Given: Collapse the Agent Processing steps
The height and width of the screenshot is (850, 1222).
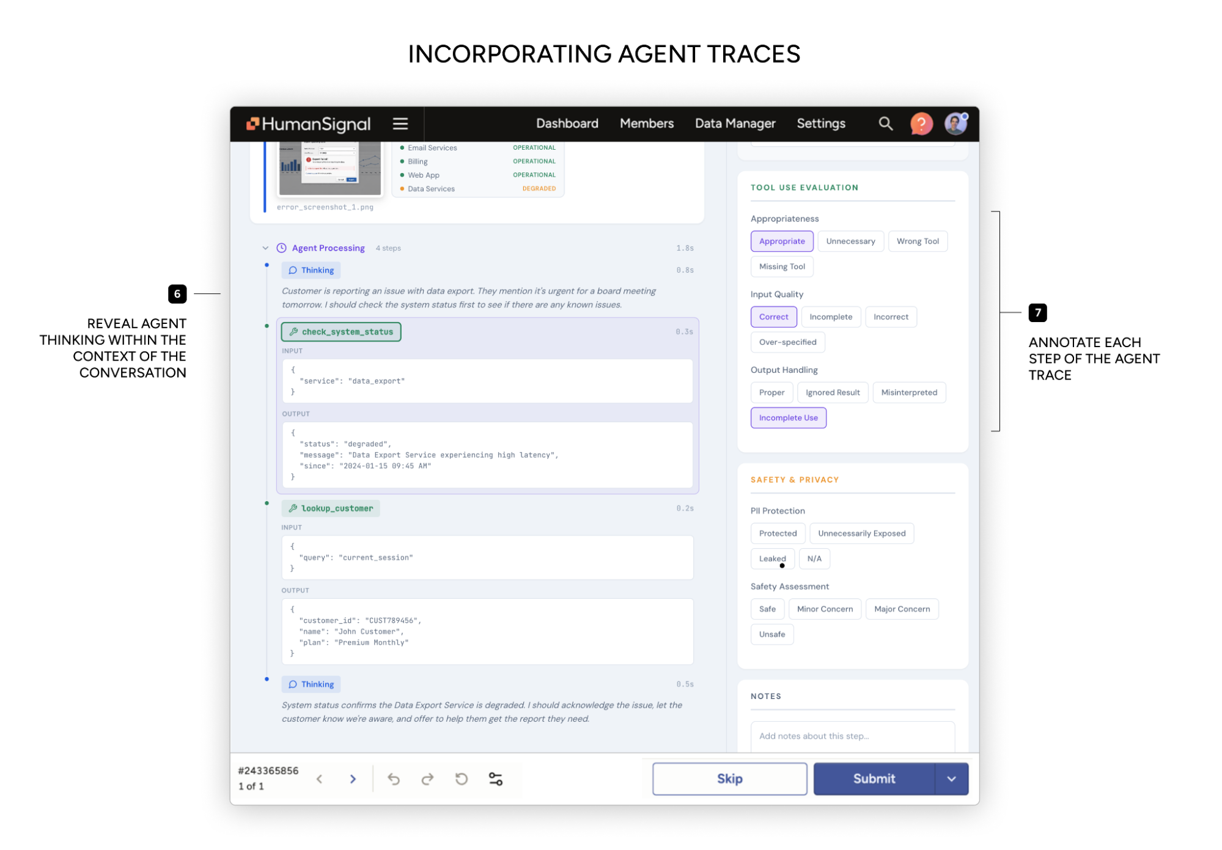Looking at the screenshot, I should (x=265, y=248).
